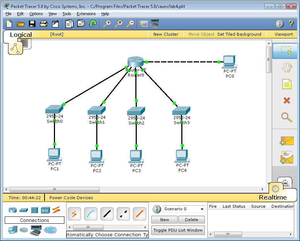
Task: Click the New file icon
Action: point(9,24)
